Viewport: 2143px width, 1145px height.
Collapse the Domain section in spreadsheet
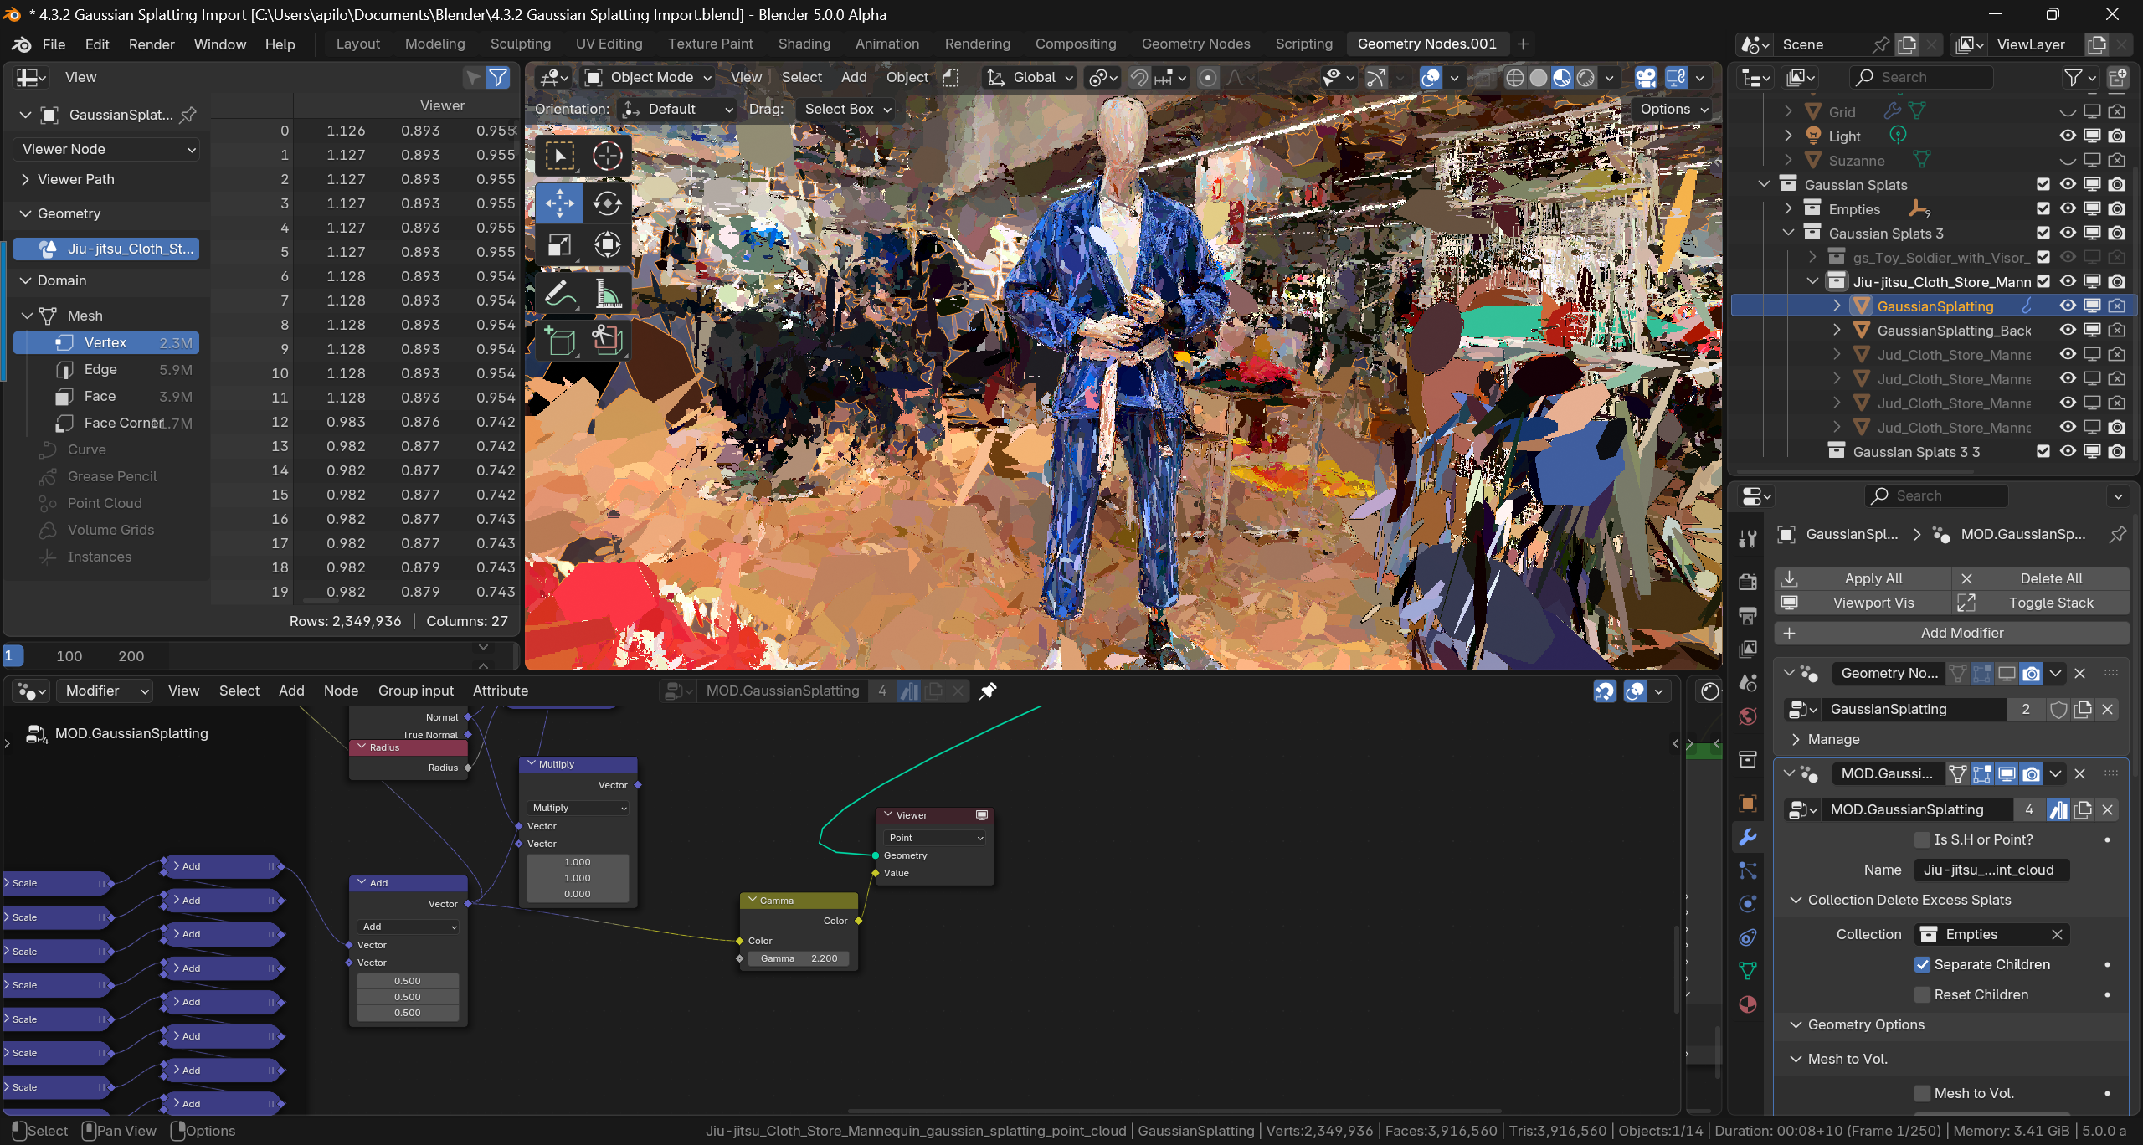click(53, 280)
